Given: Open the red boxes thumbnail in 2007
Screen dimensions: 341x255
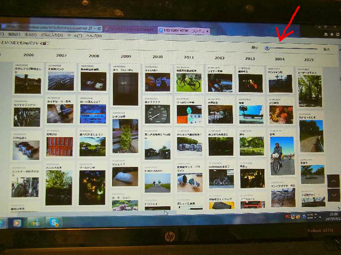Looking at the screenshot, I should [59, 147].
